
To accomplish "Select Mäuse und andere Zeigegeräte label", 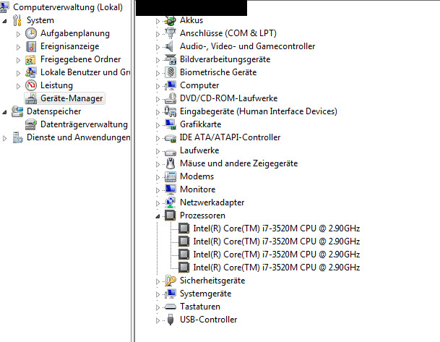I will click(238, 163).
